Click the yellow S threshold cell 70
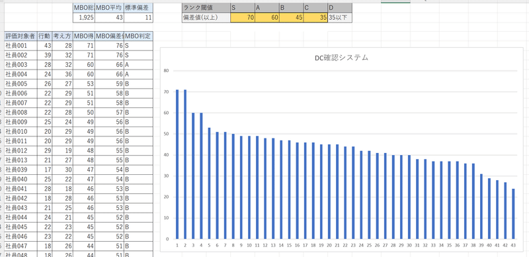 (243, 18)
